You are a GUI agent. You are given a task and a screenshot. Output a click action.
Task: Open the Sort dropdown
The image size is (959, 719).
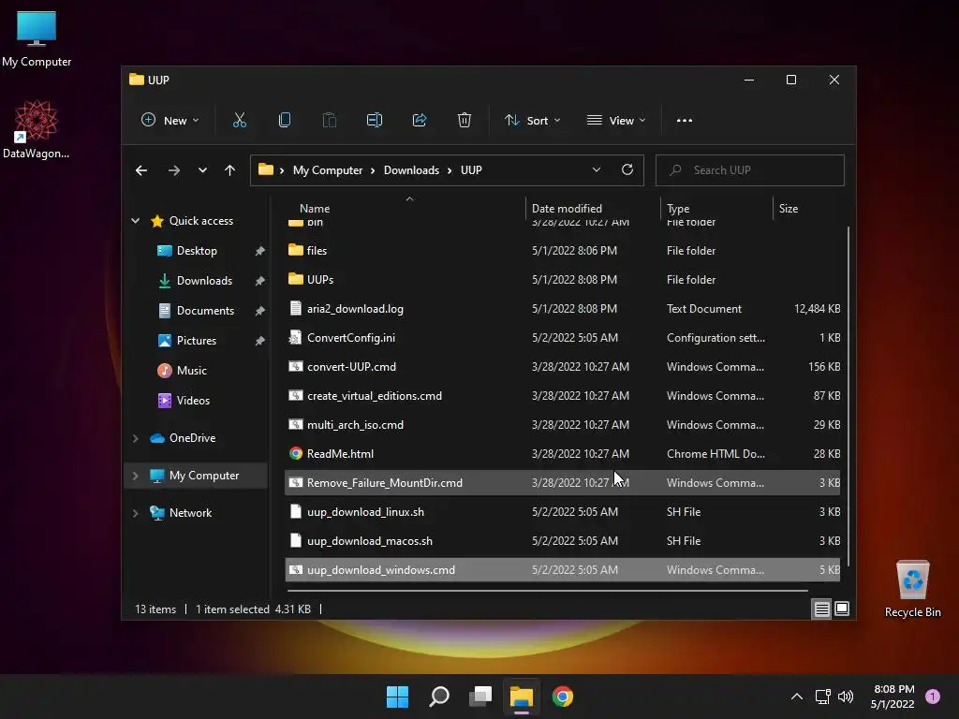pyautogui.click(x=532, y=121)
